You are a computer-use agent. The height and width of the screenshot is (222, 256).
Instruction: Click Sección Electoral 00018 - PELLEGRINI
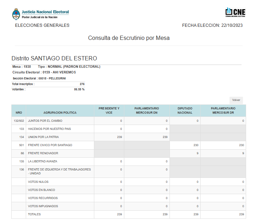39,78
